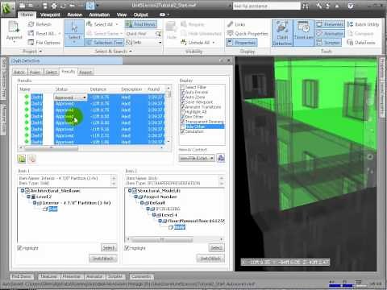Toggle the Select Filter checkbox

coord(182,87)
